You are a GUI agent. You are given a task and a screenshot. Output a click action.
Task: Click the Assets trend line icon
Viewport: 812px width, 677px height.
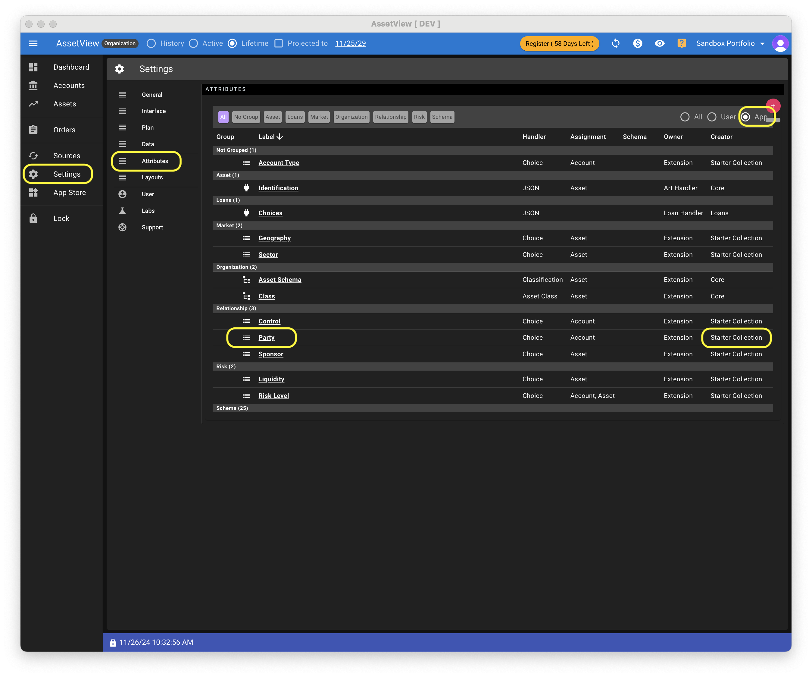(33, 104)
